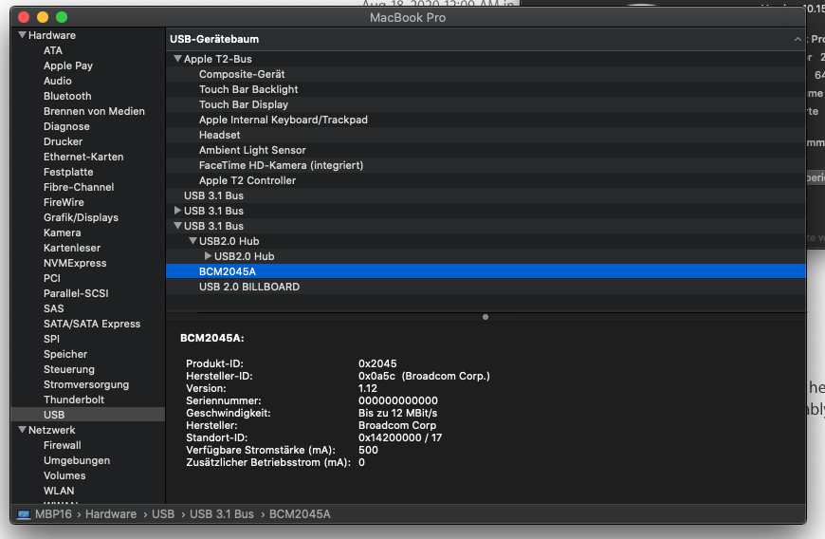Select USB 2.0 BILLBOARD device

click(486, 287)
